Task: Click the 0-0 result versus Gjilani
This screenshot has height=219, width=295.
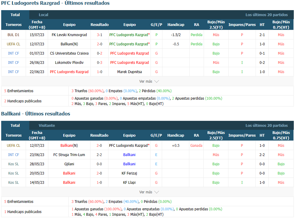Action: click(99, 164)
